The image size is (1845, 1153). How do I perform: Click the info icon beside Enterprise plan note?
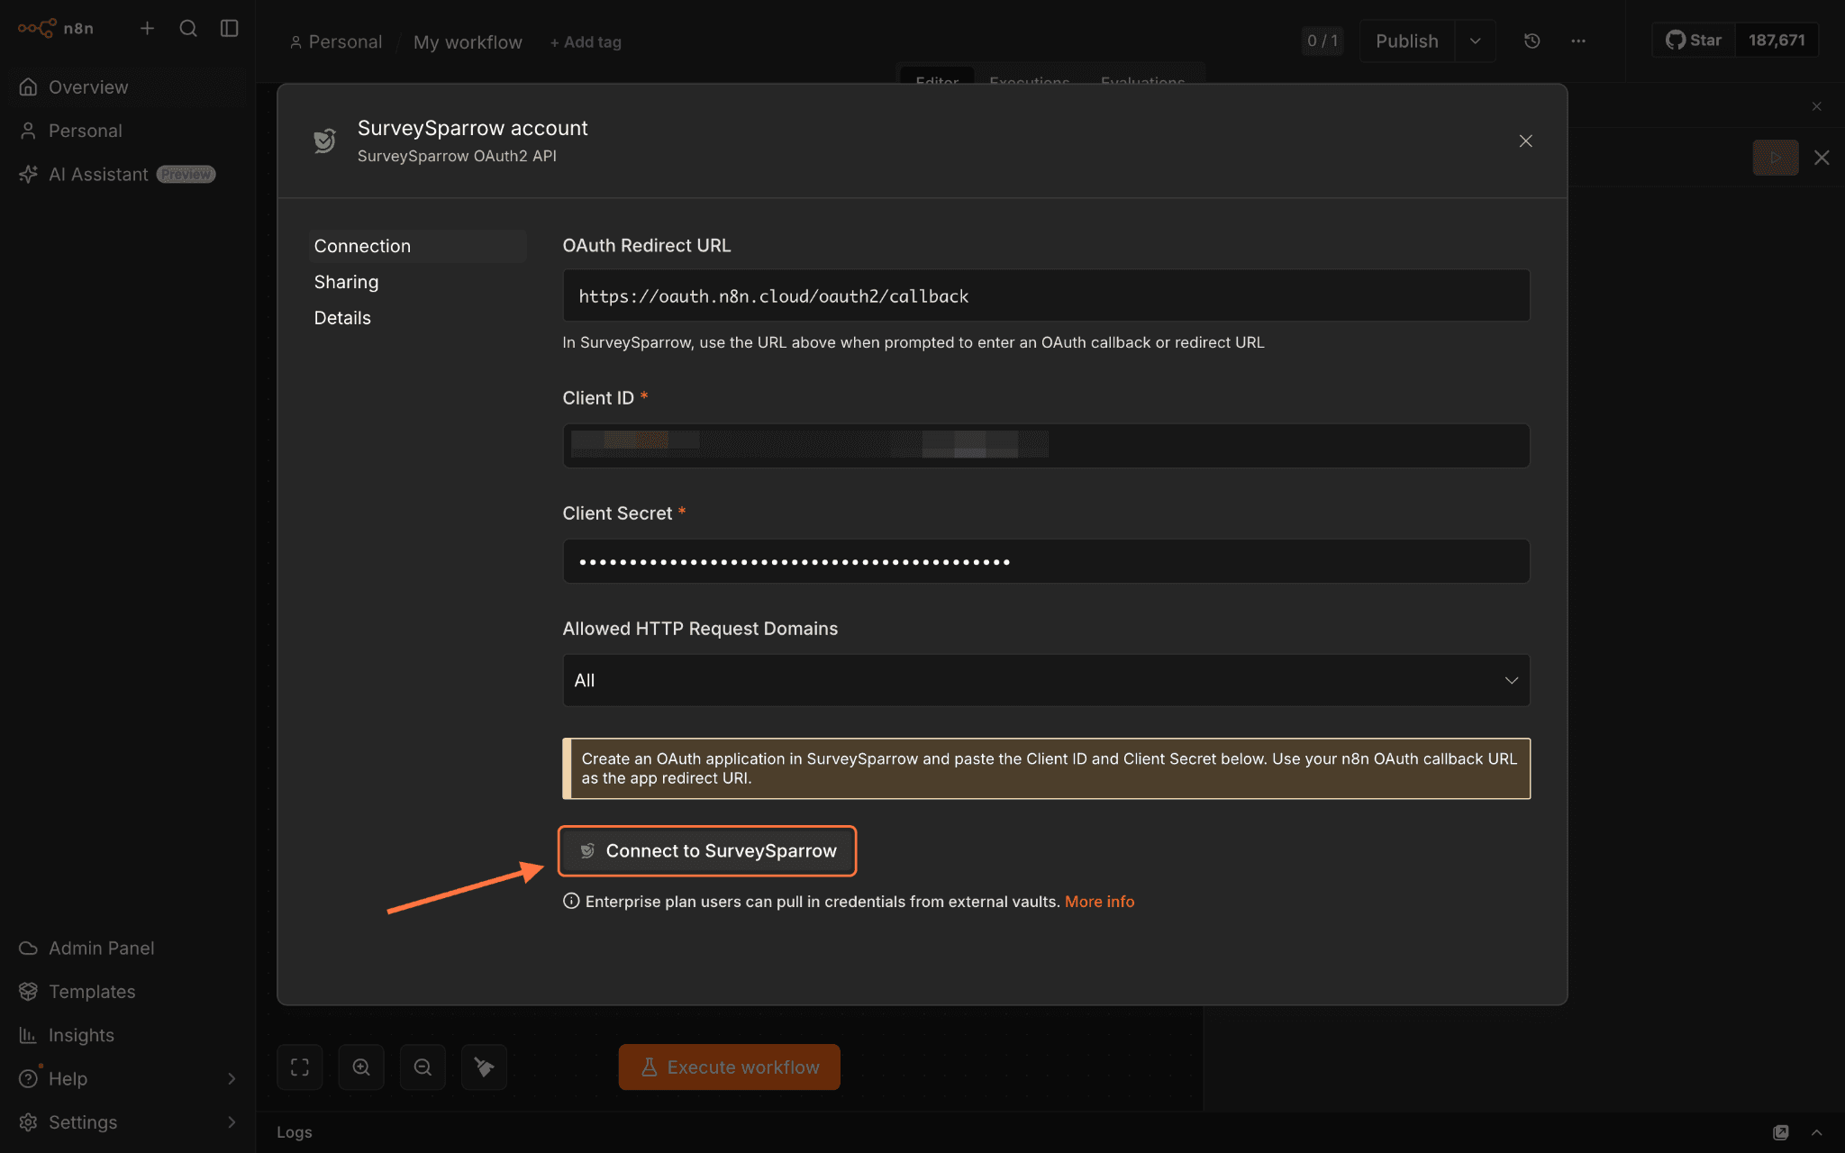coord(571,901)
